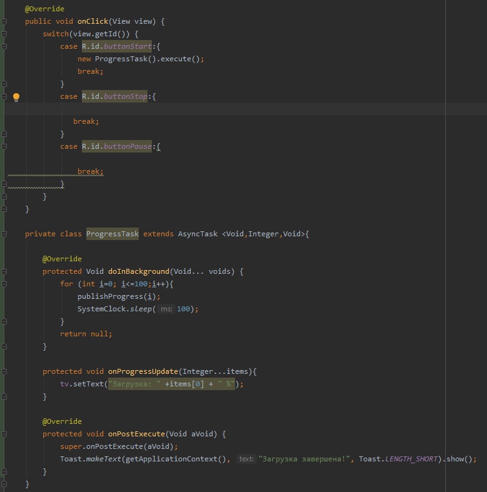This screenshot has width=487, height=492.
Task: Fold the case R.id.buttonStart block
Action: (x=4, y=46)
